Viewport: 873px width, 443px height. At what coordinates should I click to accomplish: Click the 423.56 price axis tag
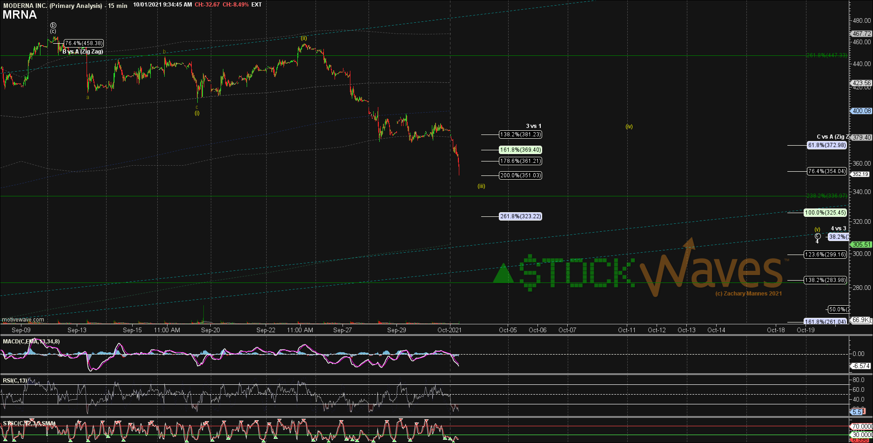[861, 83]
